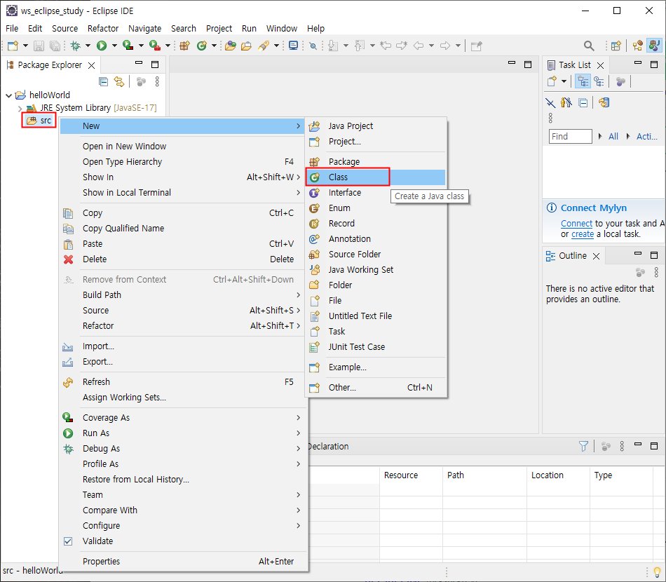The image size is (666, 582).
Task: Close the Package Explorer tab
Action: (x=91, y=65)
